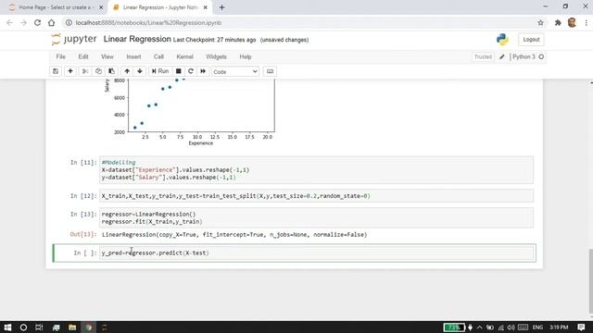Restart kernel and run all cells icon
Image resolution: width=593 pixels, height=333 pixels.
pos(203,71)
